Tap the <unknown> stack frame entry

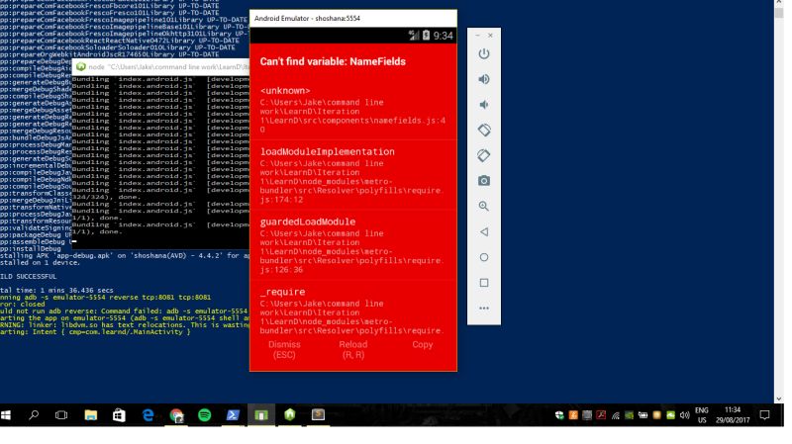click(353, 110)
